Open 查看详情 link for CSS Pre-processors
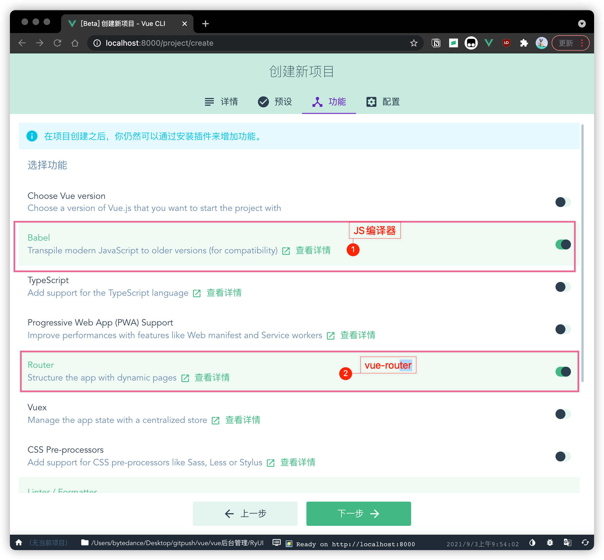The image size is (604, 560). click(298, 463)
